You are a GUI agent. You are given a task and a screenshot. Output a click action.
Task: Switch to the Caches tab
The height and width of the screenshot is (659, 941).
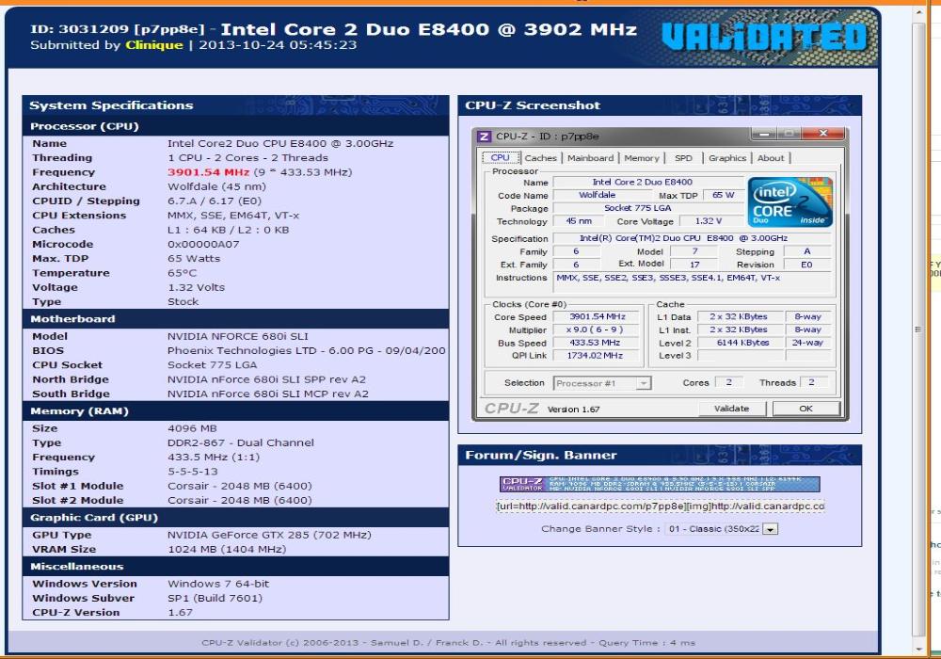[x=540, y=158]
